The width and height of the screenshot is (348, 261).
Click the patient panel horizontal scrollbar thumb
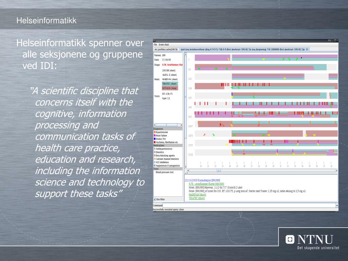tap(167, 125)
